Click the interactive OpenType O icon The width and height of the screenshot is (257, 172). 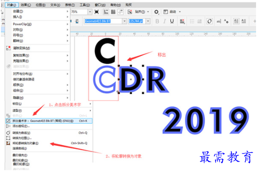[x=209, y=21]
